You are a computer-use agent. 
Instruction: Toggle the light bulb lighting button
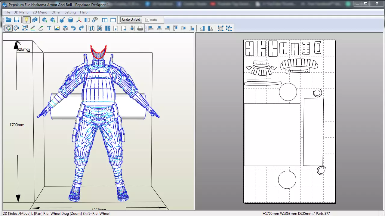26,20
